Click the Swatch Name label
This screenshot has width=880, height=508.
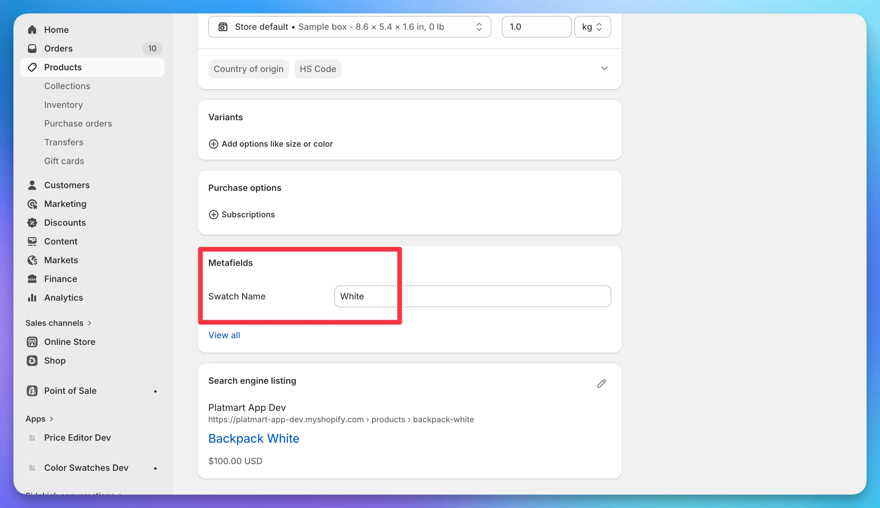click(237, 297)
